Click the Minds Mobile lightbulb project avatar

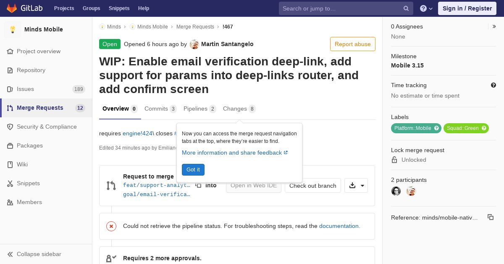(x=13, y=29)
